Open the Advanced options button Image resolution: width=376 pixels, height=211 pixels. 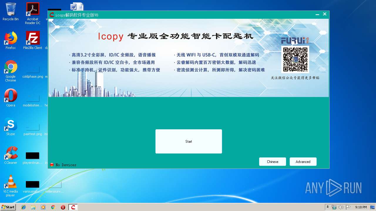[x=303, y=162]
